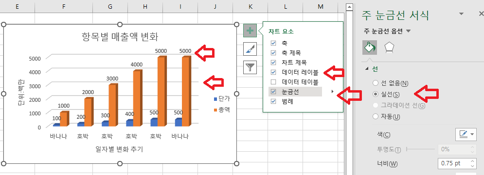Screen dimensions: 484x175
Task: Open the Chart Styles paintbrush button
Action: 250,49
